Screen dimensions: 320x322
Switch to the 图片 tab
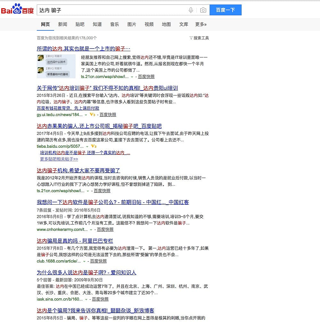[132, 24]
